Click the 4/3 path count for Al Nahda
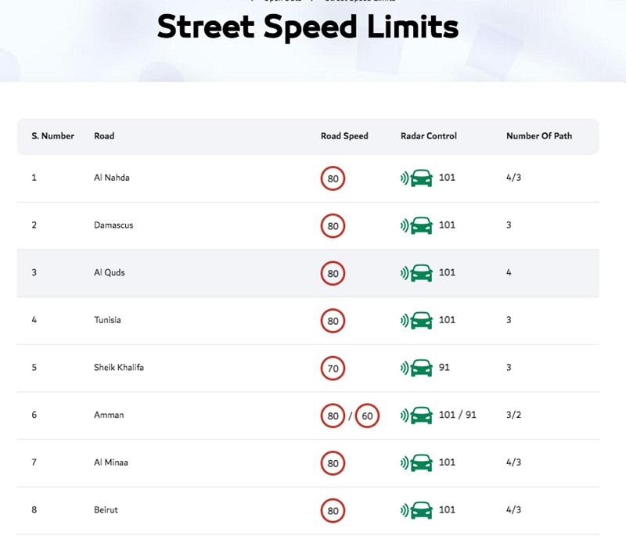Screen dimensions: 626x536 (x=513, y=178)
